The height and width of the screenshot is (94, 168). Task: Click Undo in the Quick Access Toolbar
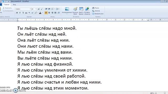(x=3, y=2)
